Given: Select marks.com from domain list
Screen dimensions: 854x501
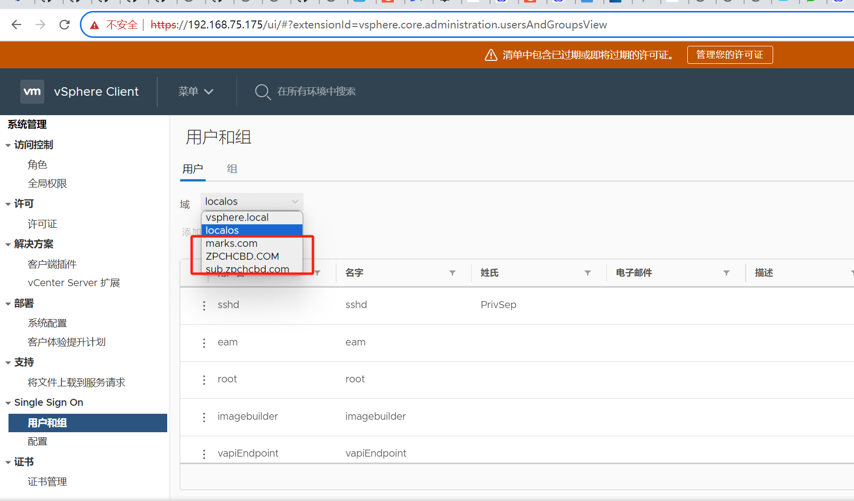Looking at the screenshot, I should pos(252,243).
